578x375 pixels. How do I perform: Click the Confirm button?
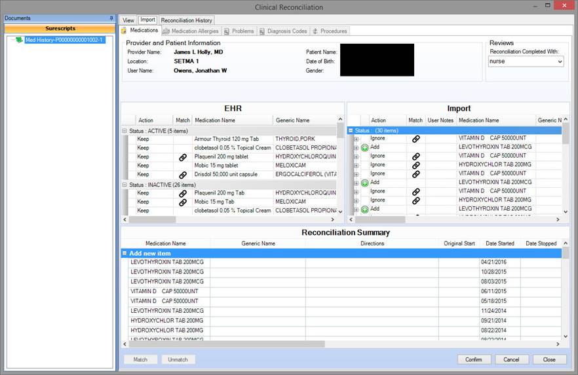point(474,359)
